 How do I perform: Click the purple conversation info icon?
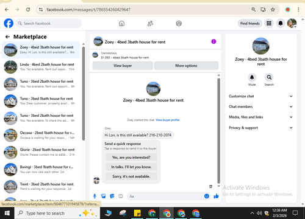[213, 41]
